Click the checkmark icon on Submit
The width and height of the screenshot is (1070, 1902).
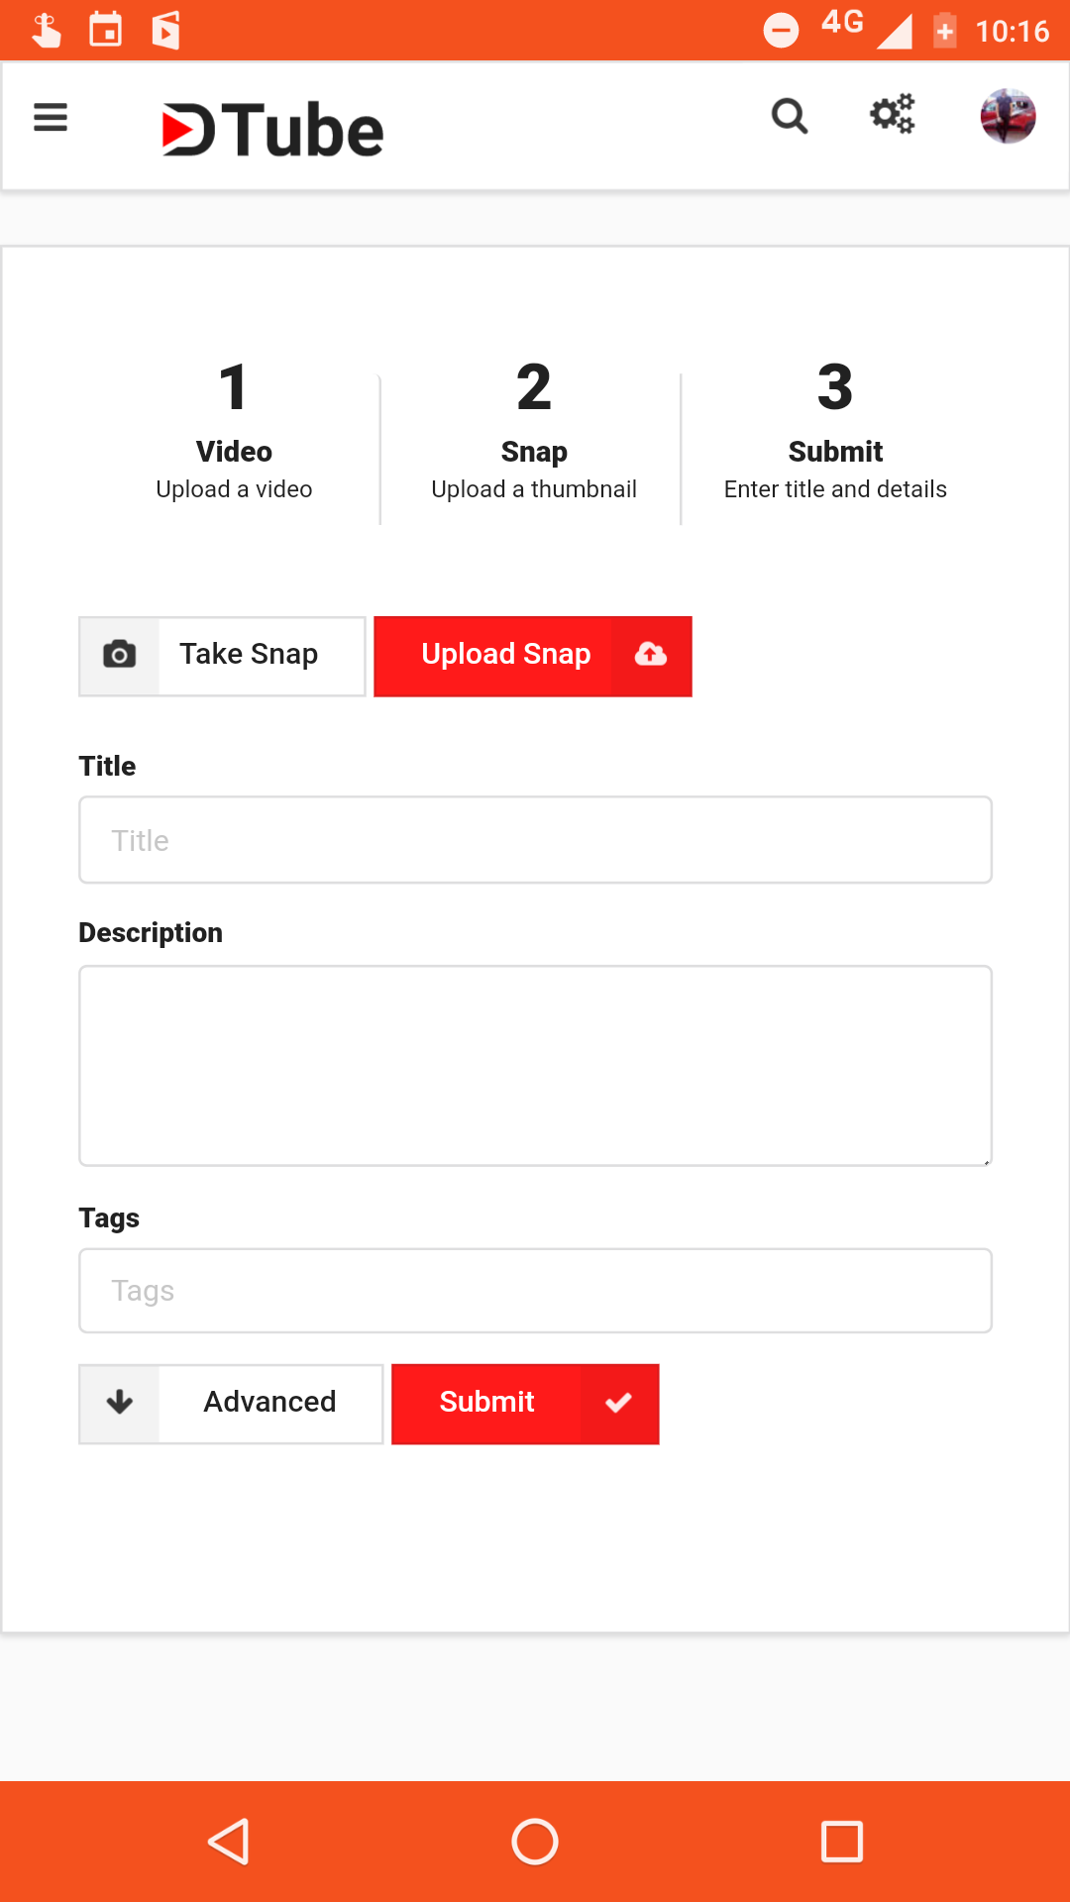pos(618,1403)
